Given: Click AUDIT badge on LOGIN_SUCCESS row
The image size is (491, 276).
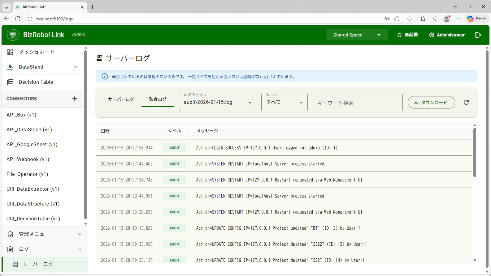Looking at the screenshot, I should [175, 148].
